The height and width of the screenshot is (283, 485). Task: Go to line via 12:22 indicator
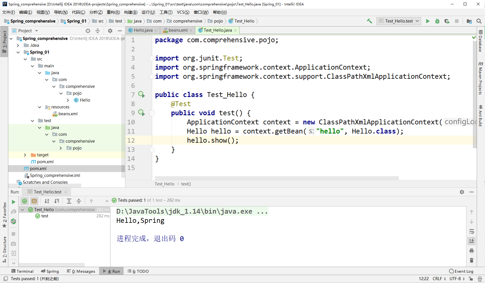tap(424, 279)
